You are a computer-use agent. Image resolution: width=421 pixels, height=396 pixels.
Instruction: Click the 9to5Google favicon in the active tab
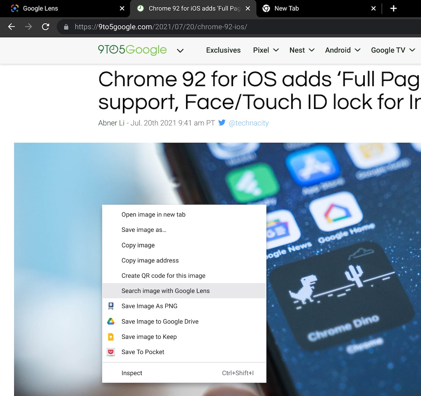(140, 8)
